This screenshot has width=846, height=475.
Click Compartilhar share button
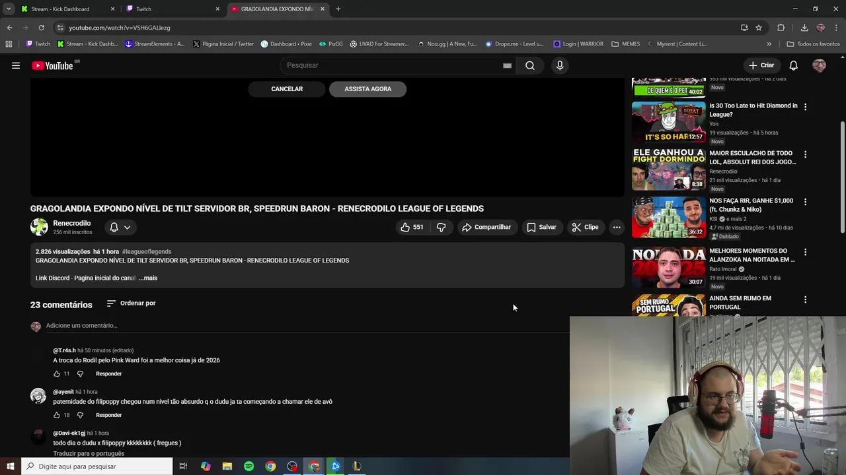[x=486, y=227]
